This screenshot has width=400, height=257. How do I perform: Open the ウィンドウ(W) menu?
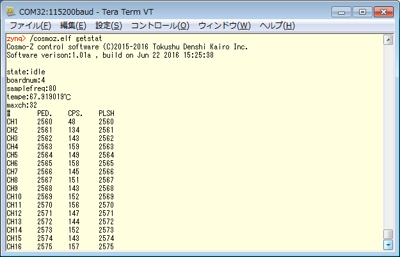click(224, 26)
